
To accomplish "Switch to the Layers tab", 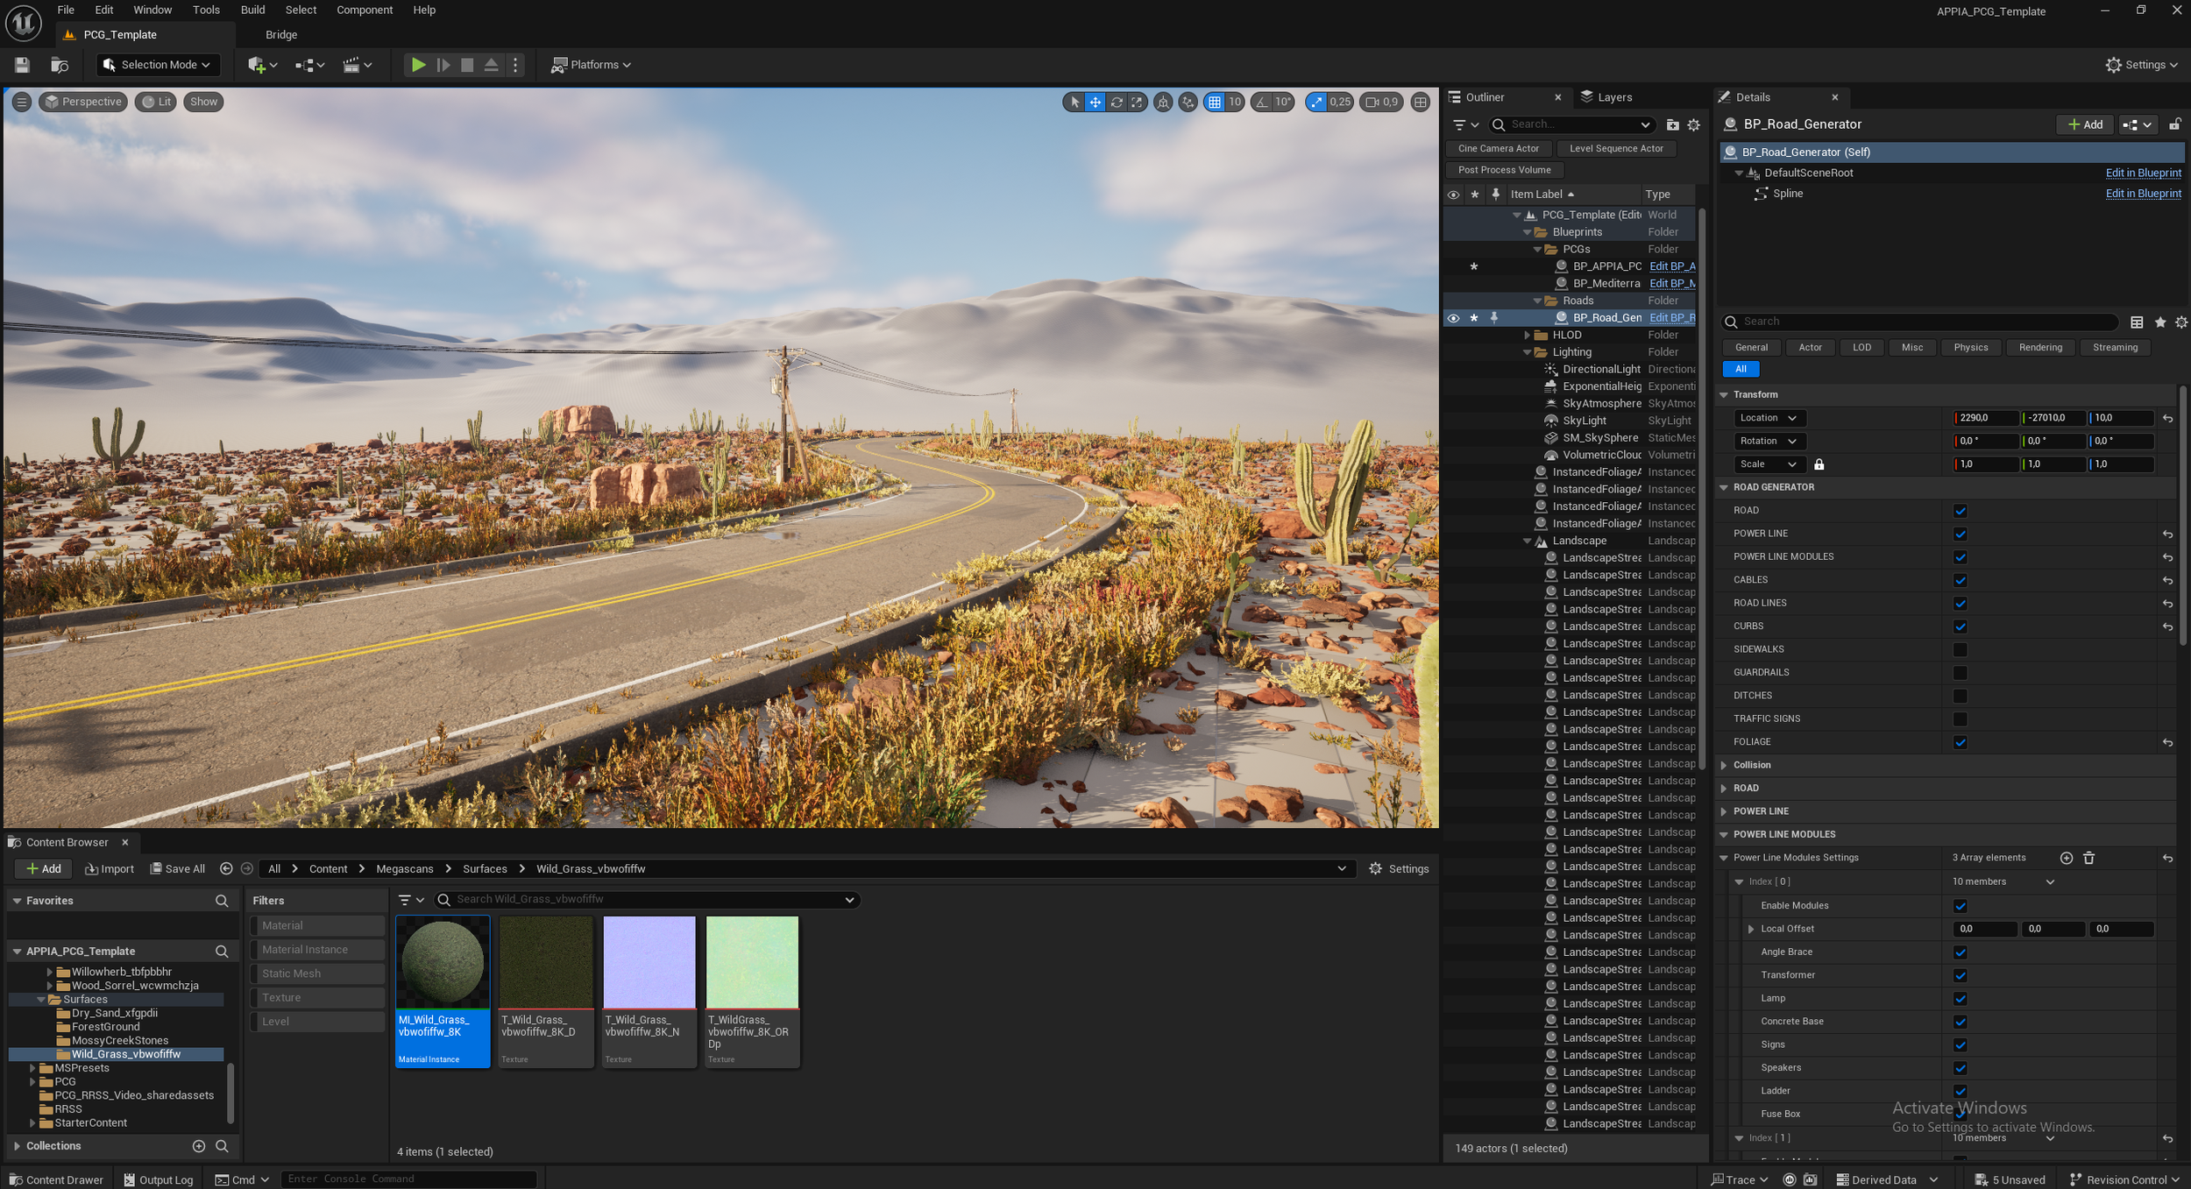I will click(x=1613, y=97).
